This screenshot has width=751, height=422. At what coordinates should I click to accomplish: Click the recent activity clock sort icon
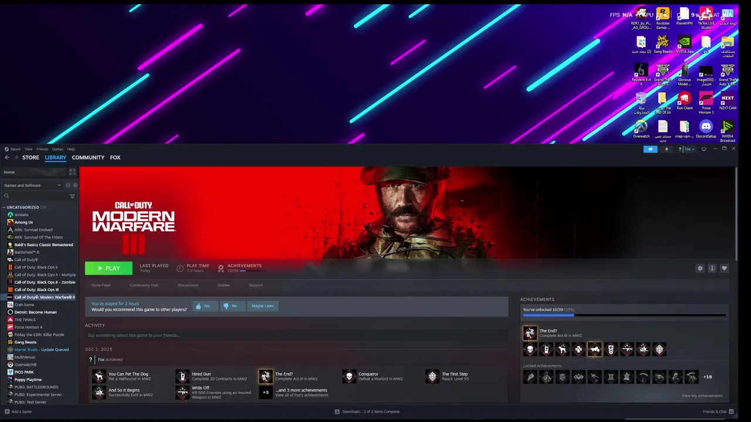tap(67, 185)
